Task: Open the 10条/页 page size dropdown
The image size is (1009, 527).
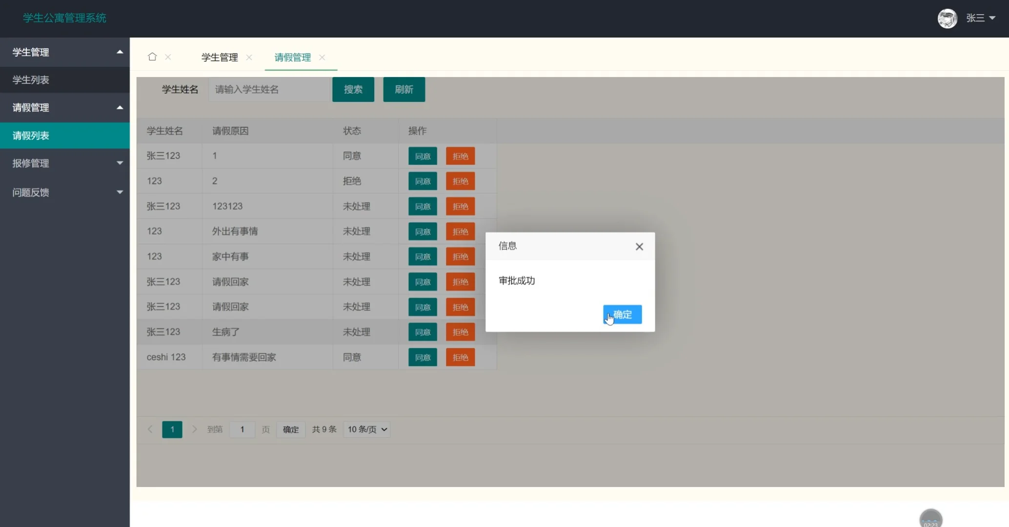Action: 366,429
